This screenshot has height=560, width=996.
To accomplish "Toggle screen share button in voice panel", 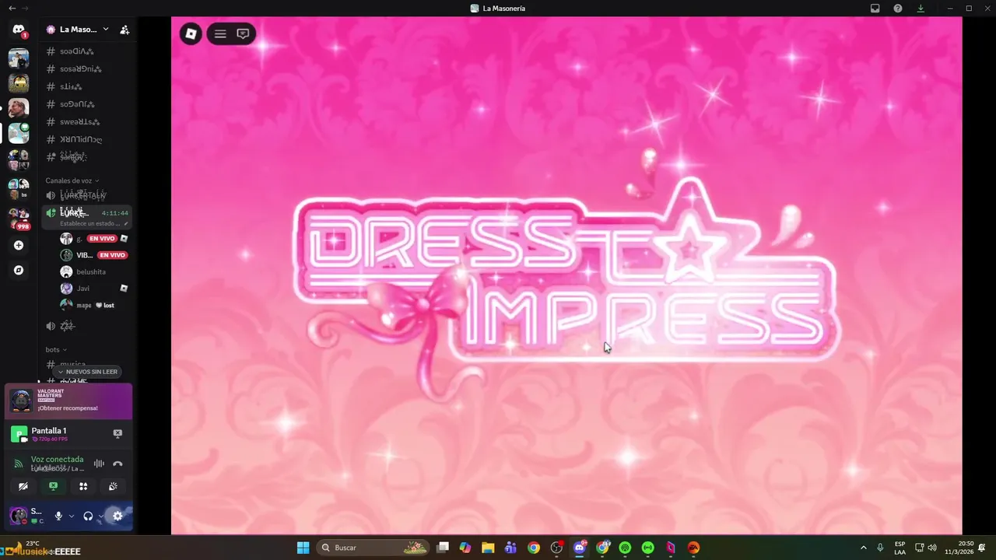I will click(x=53, y=486).
